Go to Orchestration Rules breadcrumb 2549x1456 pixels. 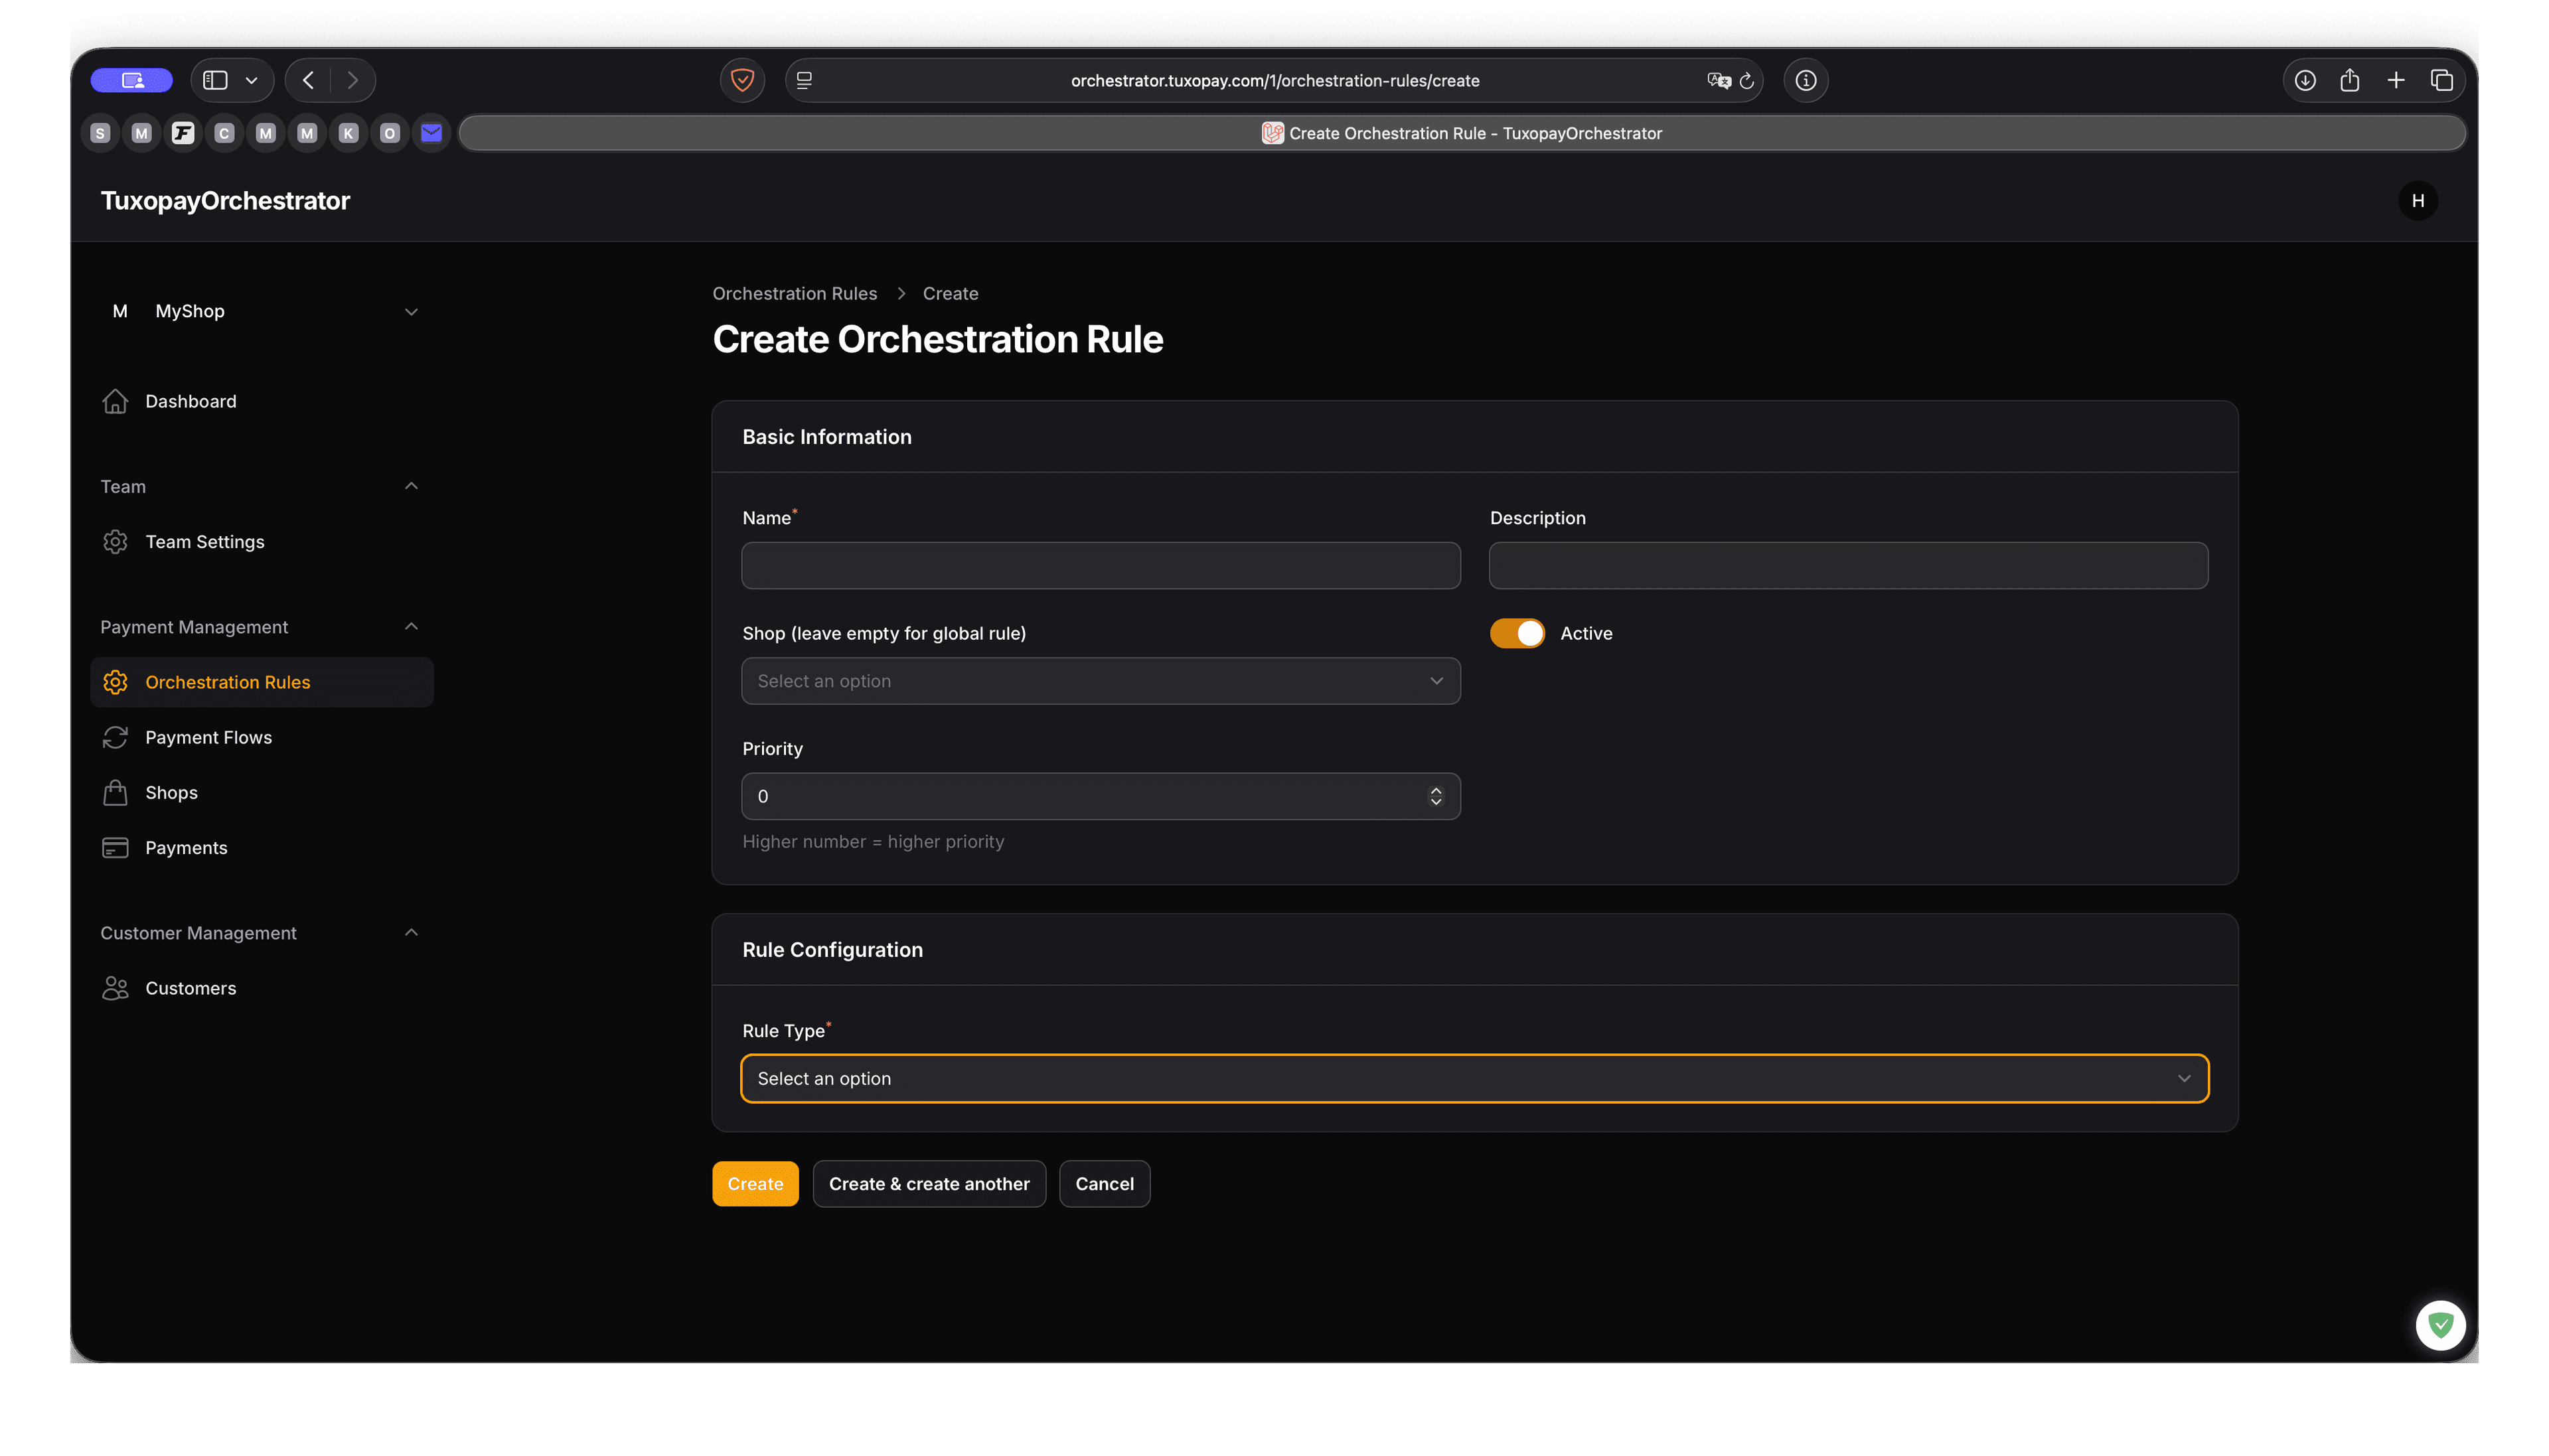[794, 293]
